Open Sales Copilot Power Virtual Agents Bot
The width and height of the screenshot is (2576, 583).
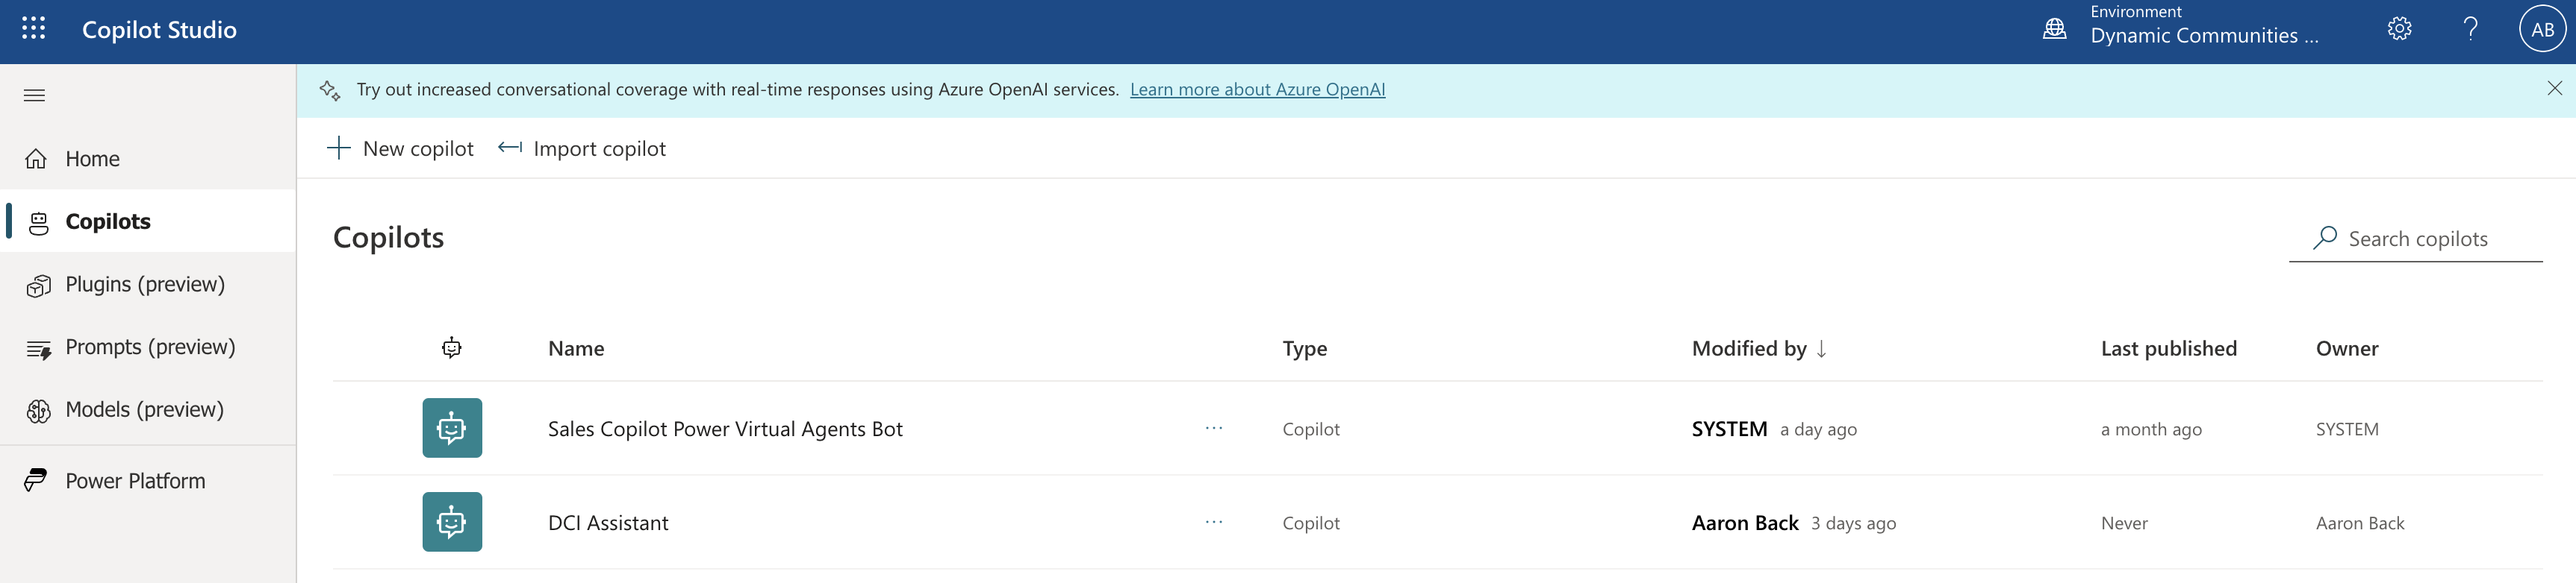coord(725,429)
